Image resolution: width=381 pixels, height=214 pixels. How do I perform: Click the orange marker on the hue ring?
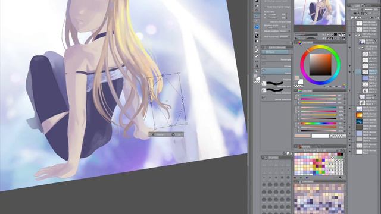[308, 51]
